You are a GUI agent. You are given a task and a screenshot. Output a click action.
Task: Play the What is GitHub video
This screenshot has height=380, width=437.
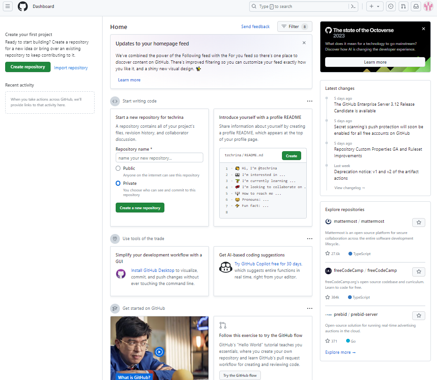click(x=159, y=352)
